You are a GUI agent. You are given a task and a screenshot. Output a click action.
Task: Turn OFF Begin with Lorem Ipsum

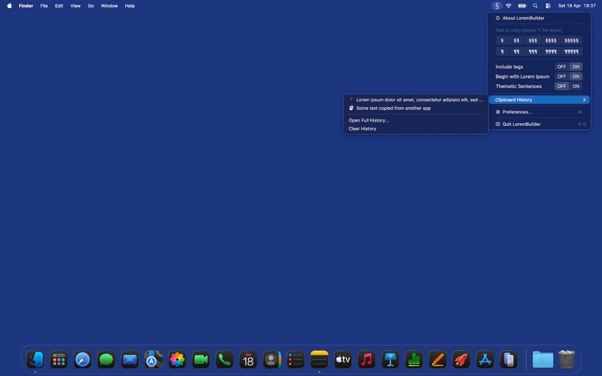[x=561, y=77]
